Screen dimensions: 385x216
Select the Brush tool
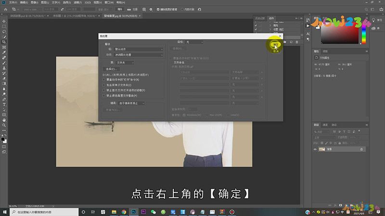pos(4,63)
